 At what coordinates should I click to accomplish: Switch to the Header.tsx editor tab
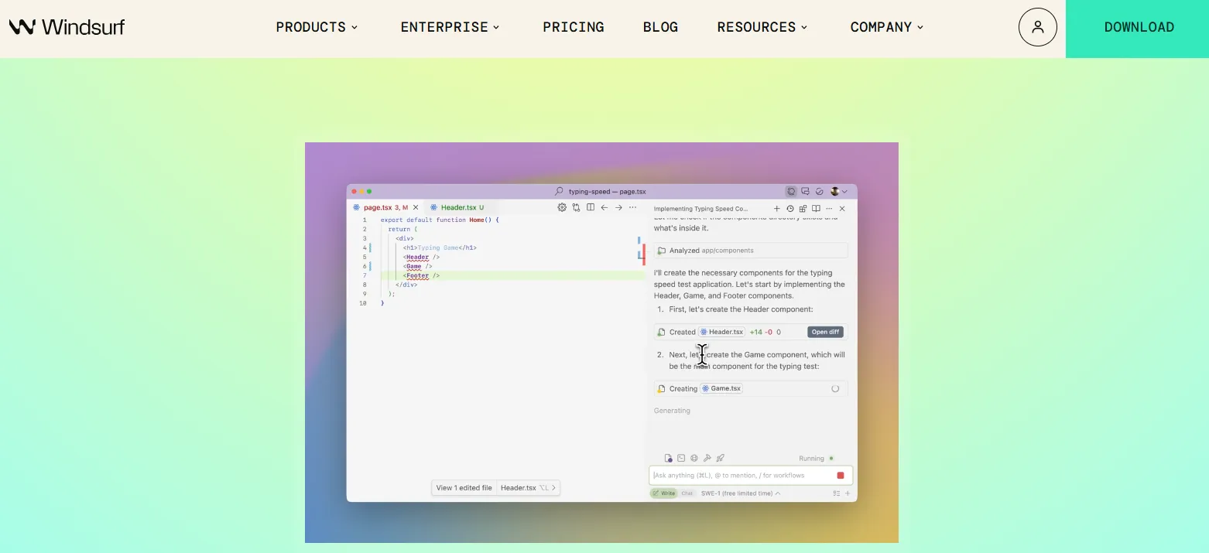pos(457,207)
